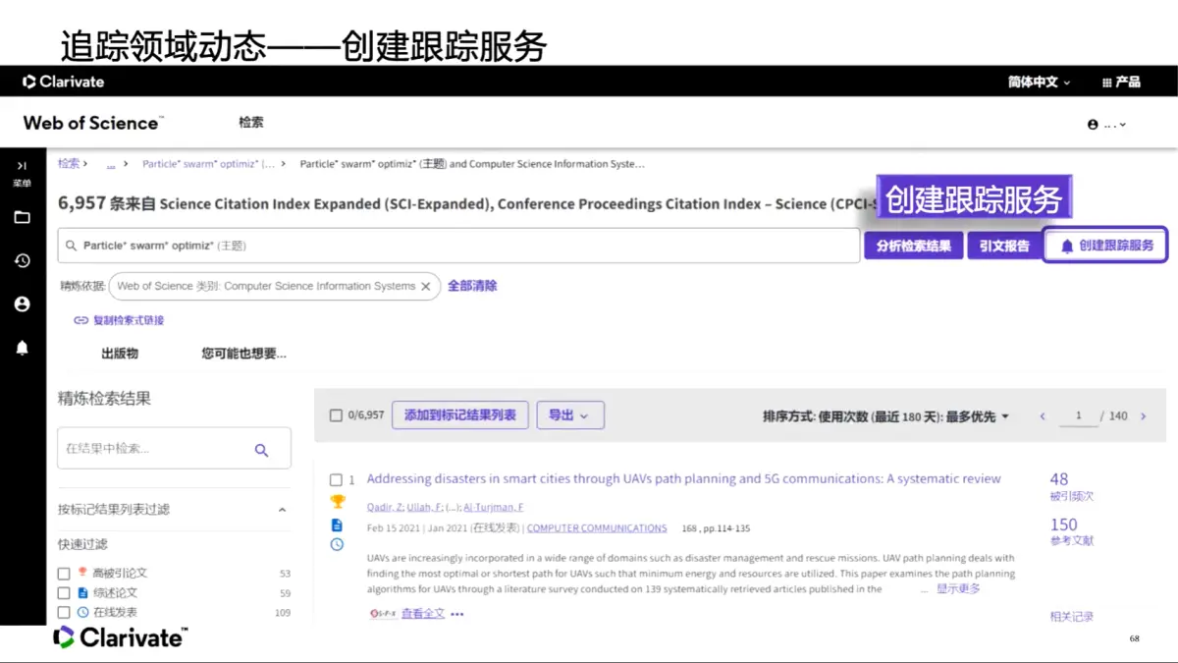The height and width of the screenshot is (663, 1178).
Task: Click the Clarivate logo in top bar
Action: pyautogui.click(x=64, y=82)
